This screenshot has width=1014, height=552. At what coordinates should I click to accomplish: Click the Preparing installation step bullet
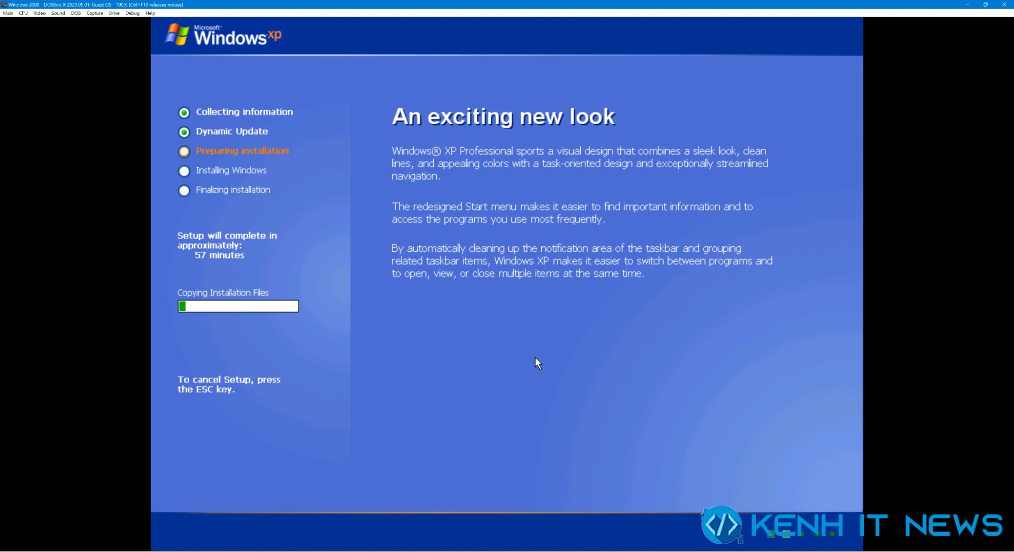184,152
